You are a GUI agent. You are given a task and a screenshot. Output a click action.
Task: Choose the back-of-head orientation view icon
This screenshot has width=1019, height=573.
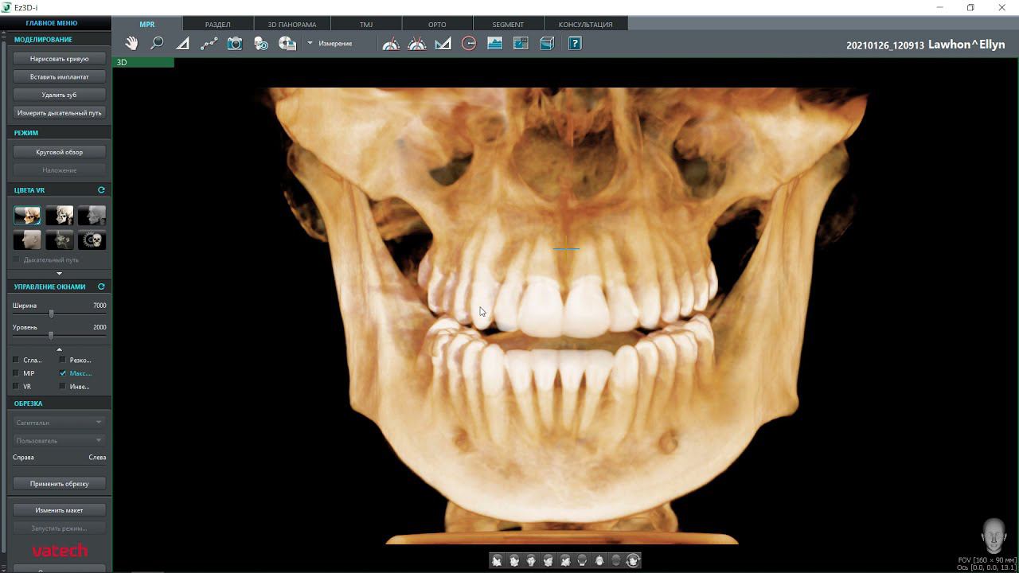coord(582,560)
